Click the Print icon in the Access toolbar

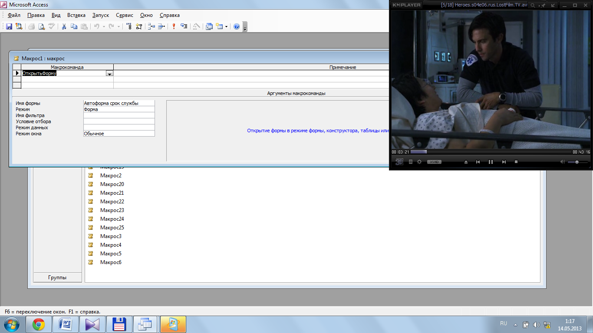click(x=32, y=26)
